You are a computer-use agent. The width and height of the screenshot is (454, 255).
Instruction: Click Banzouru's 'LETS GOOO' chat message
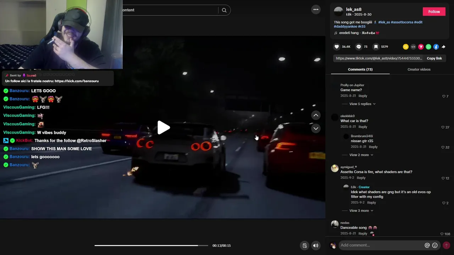(x=43, y=91)
